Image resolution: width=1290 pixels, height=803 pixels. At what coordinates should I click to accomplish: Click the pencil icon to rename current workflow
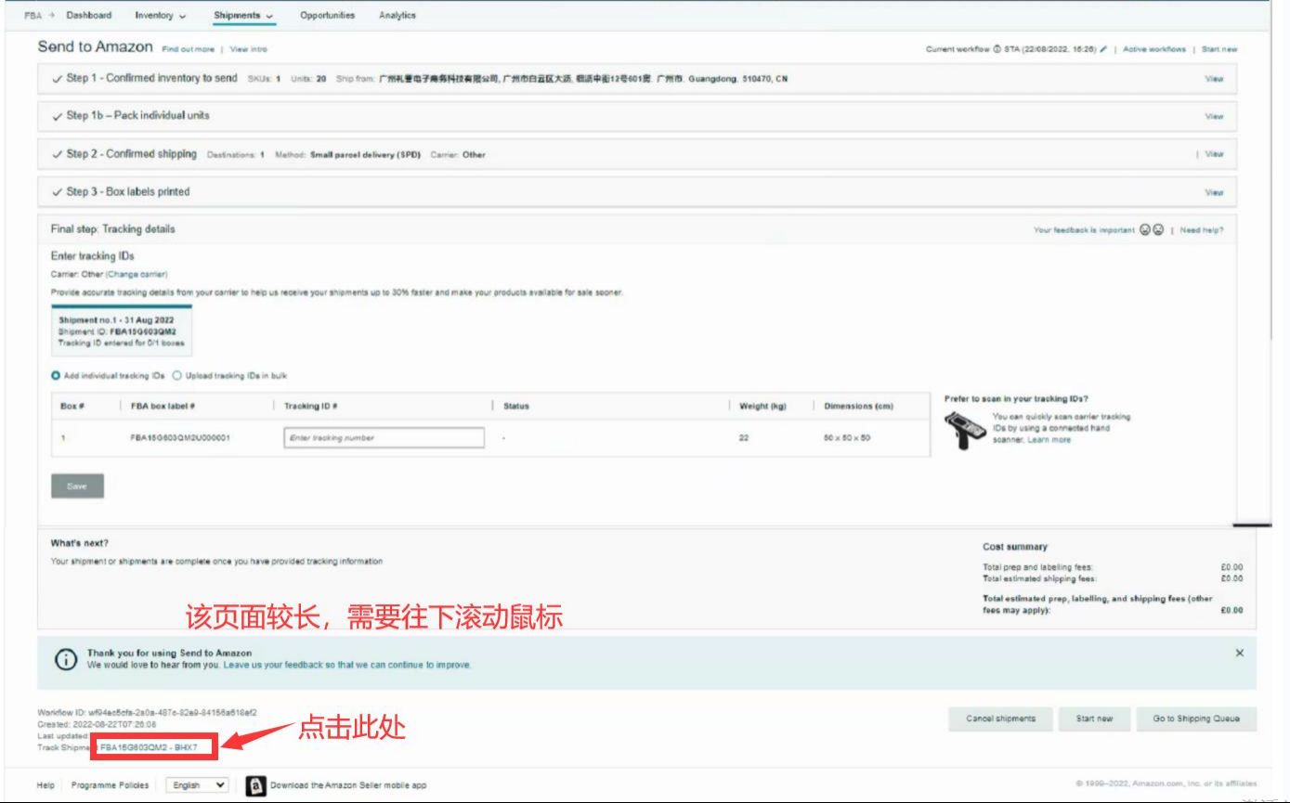[x=1102, y=49]
